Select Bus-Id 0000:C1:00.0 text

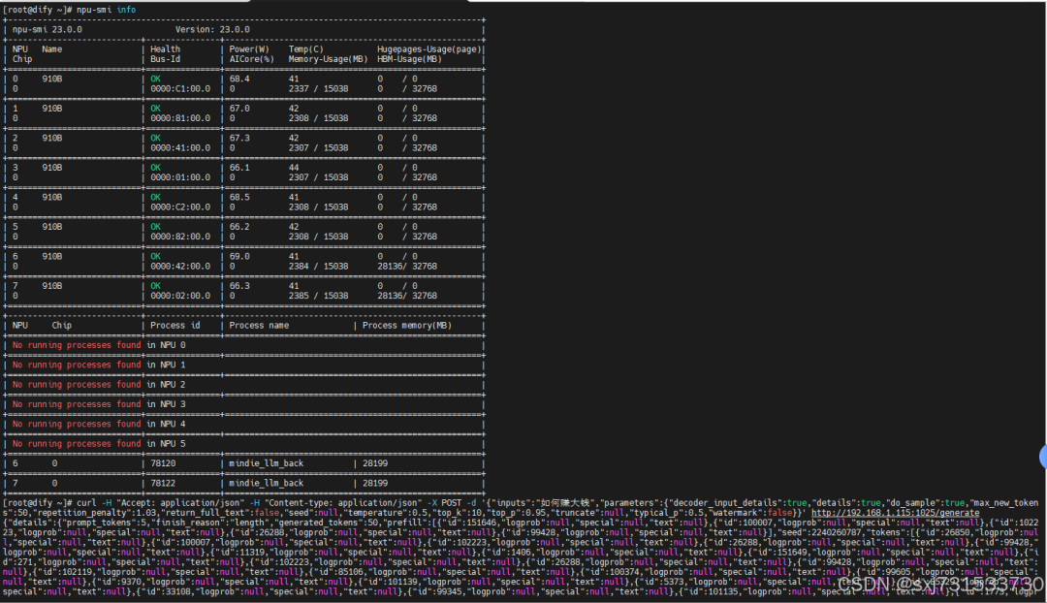click(x=179, y=88)
